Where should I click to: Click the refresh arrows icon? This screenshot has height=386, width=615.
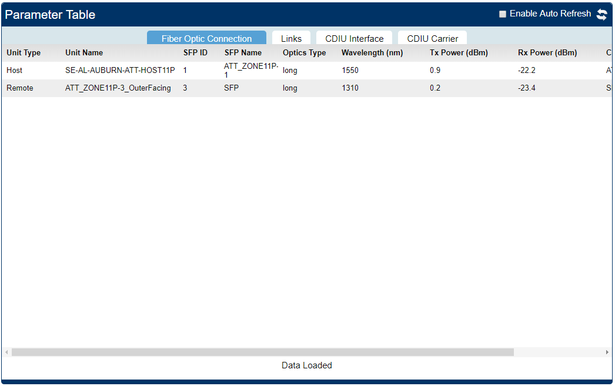click(602, 15)
